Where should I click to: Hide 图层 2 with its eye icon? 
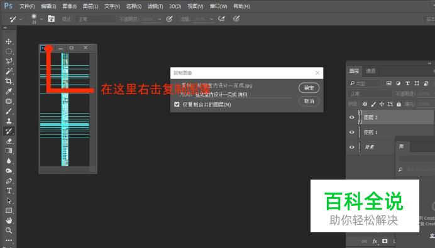click(x=352, y=117)
